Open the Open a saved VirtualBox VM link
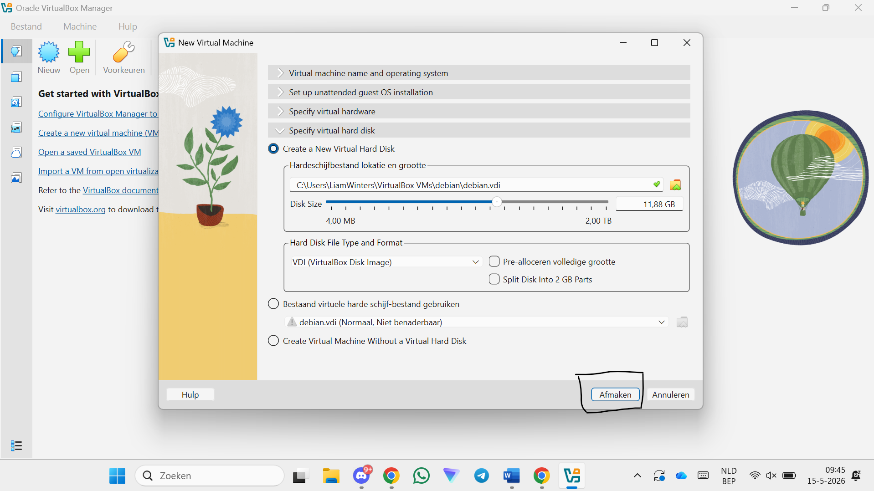Image resolution: width=874 pixels, height=491 pixels. [90, 152]
